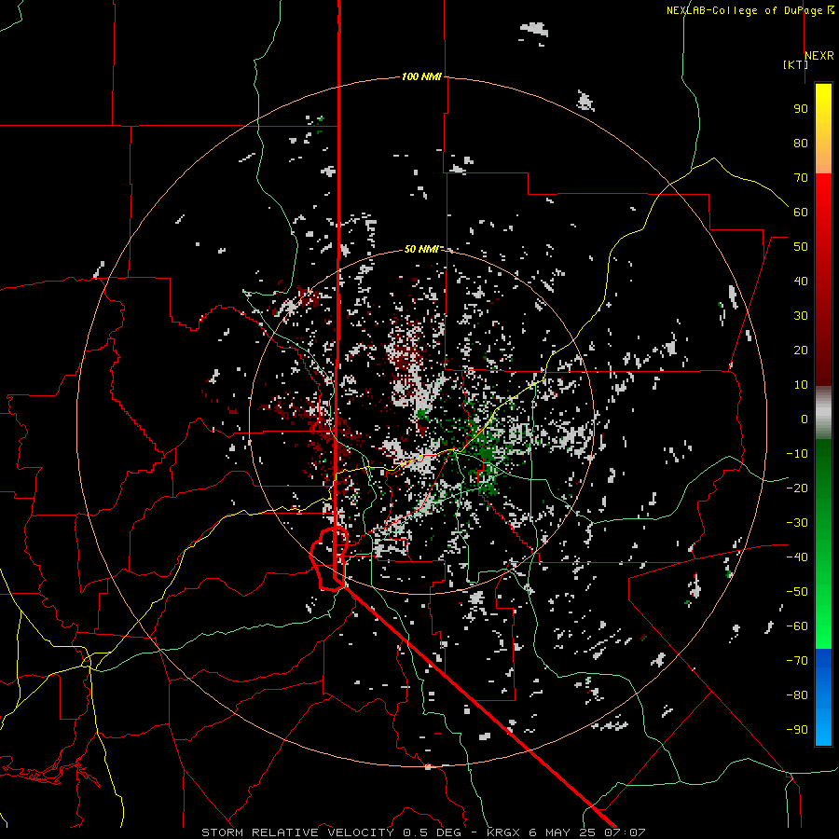This screenshot has height=839, width=839.
Task: Click the -80 value on velocity scale
Action: click(x=797, y=695)
